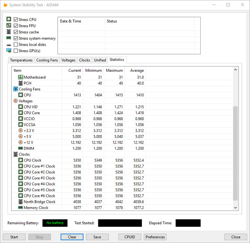The width and height of the screenshot is (250, 243).
Task: Click the RAM icon beside Stress system memory
Action: (x=9, y=38)
